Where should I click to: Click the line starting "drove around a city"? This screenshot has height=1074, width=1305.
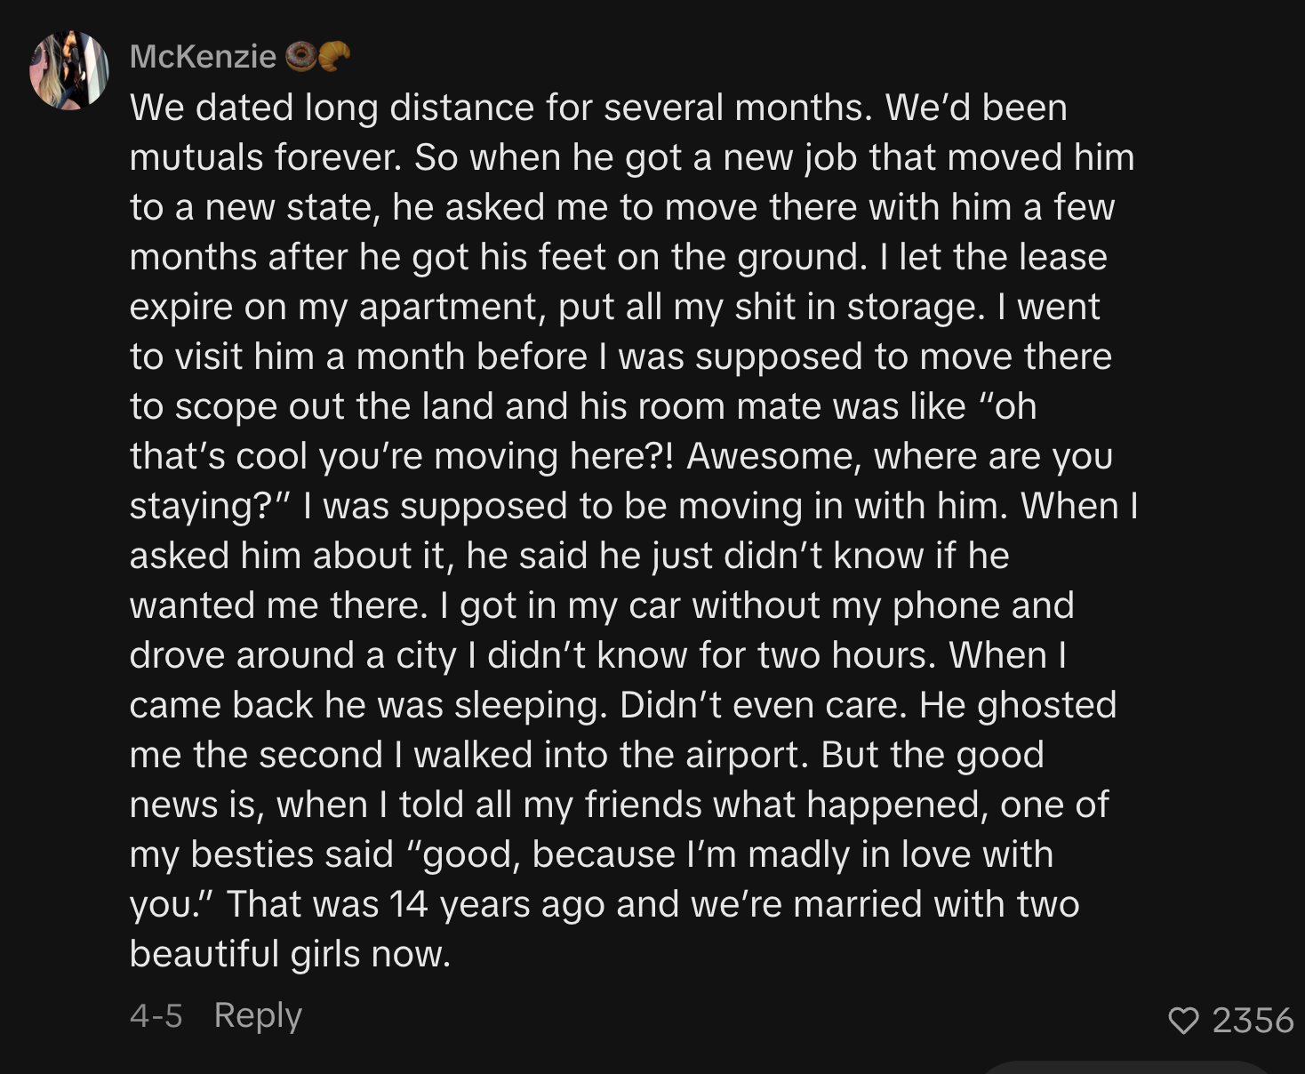point(597,655)
